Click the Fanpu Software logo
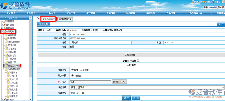This screenshot has width=225, height=101. 15,5
